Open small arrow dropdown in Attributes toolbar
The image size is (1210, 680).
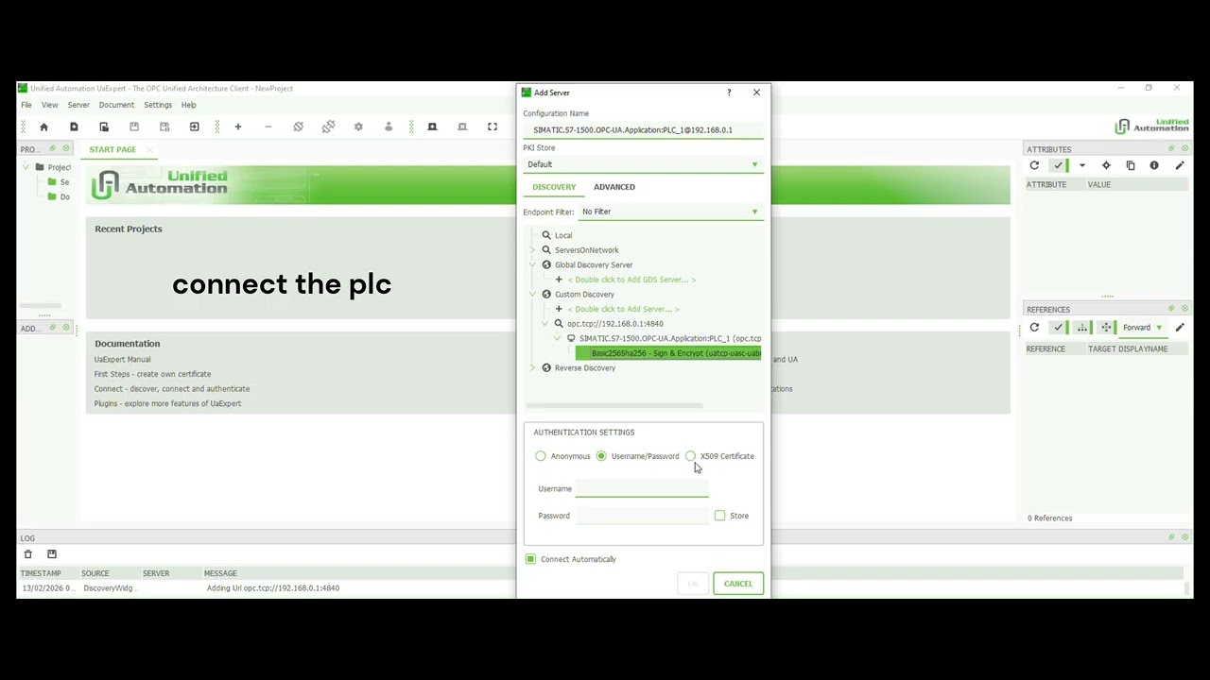[x=1081, y=165]
